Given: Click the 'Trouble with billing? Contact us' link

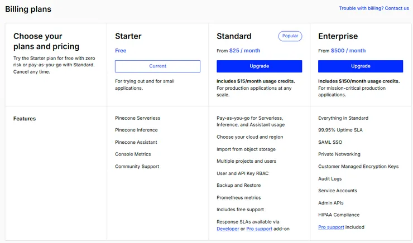Looking at the screenshot, I should coord(373,8).
